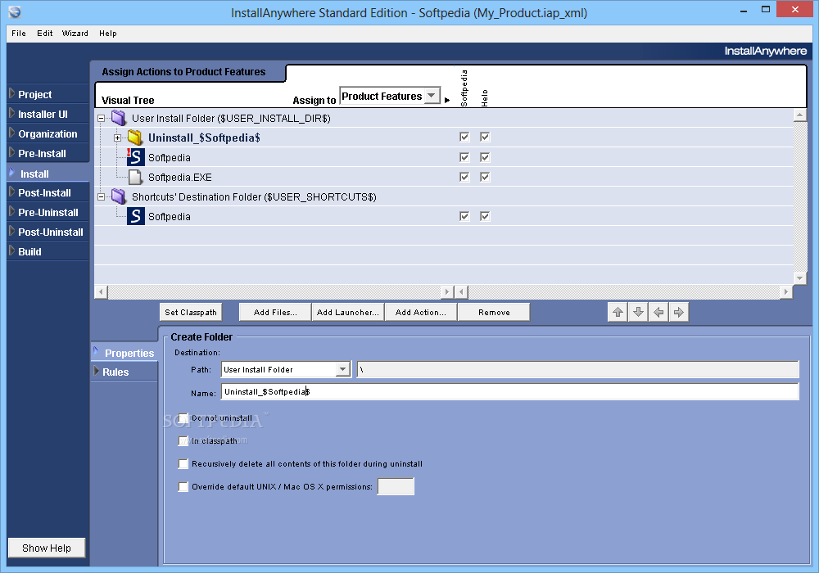Viewport: 819px width, 573px height.
Task: Click the move down arrow button
Action: pyautogui.click(x=638, y=312)
